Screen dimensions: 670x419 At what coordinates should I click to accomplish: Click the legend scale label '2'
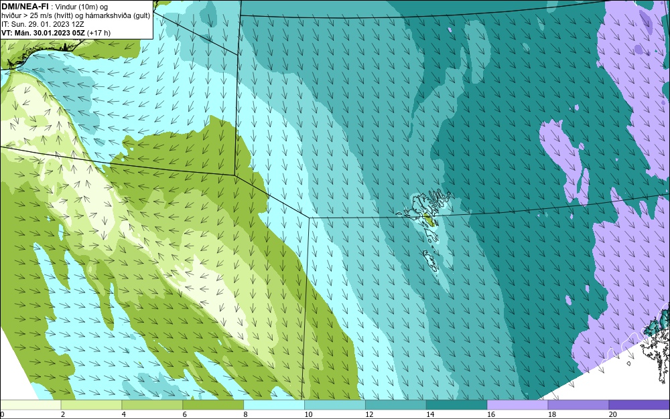point(63,414)
